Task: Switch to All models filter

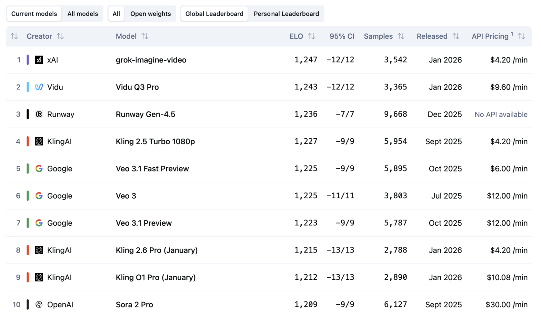Action: click(83, 14)
